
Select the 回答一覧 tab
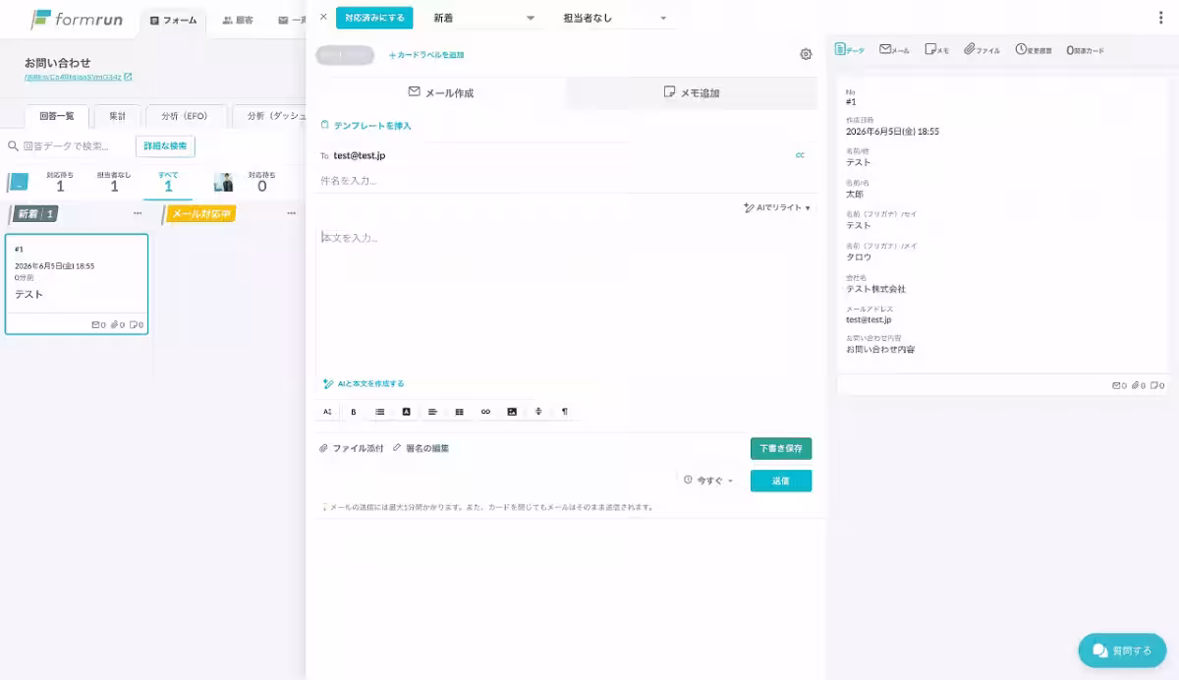pyautogui.click(x=57, y=116)
